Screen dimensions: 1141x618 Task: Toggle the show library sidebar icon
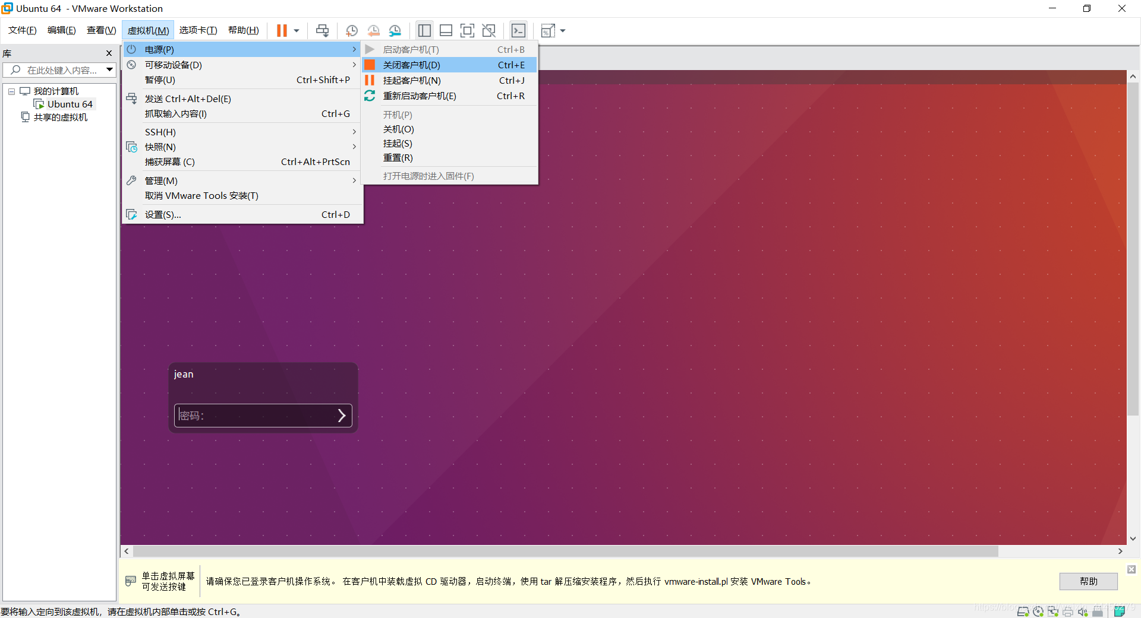(x=424, y=30)
